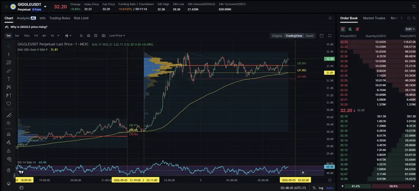Open the long/short position forecasting tool

(8, 95)
